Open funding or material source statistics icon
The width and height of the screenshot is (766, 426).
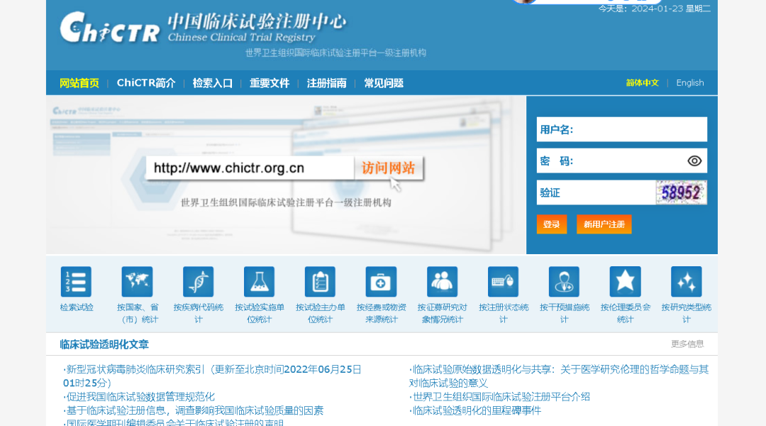point(381,281)
